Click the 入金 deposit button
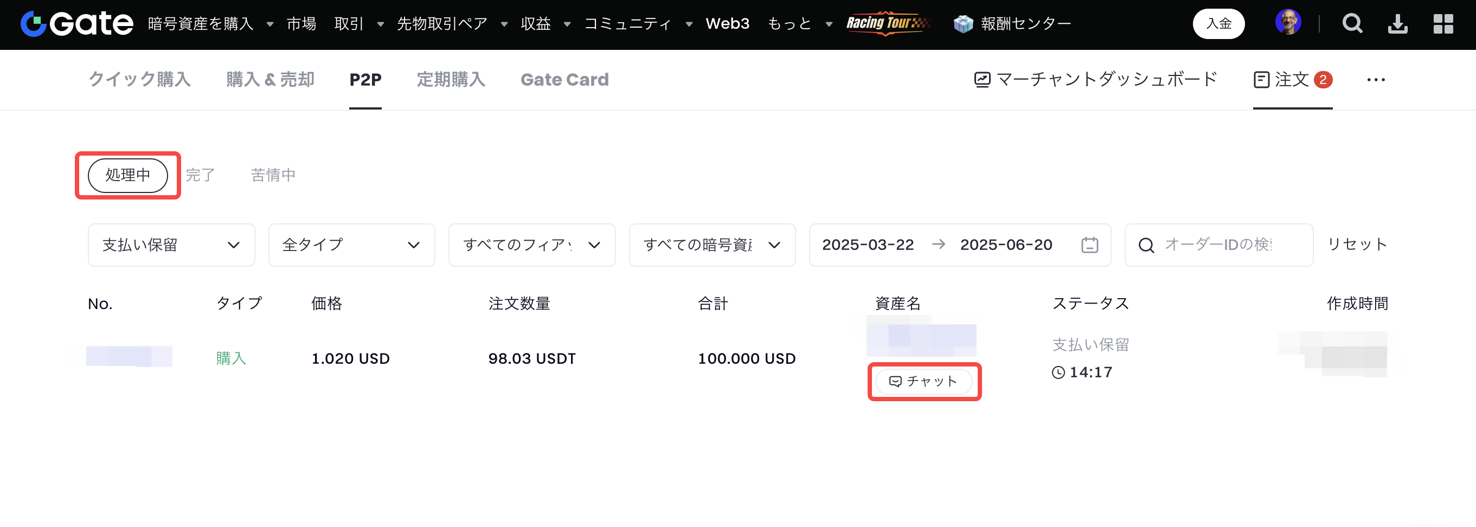Screen dimensions: 1476x527 point(1218,24)
